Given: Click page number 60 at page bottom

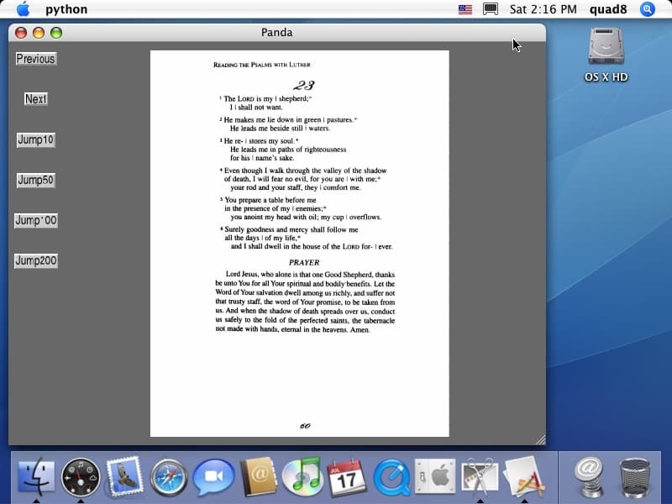Looking at the screenshot, I should coord(305,426).
